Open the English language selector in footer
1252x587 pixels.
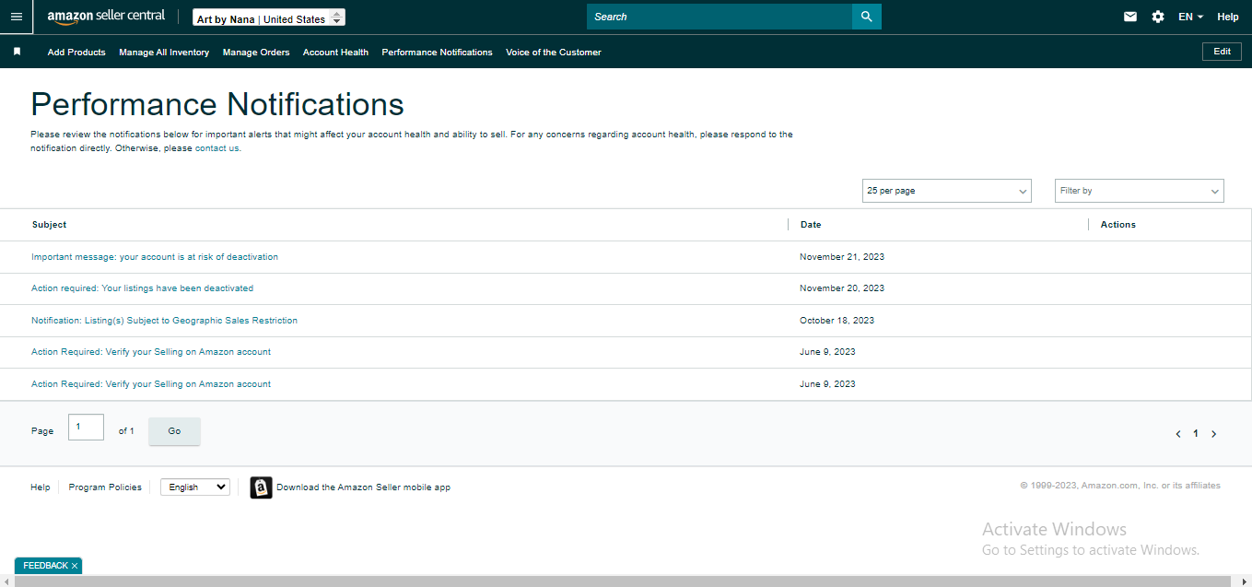click(195, 487)
